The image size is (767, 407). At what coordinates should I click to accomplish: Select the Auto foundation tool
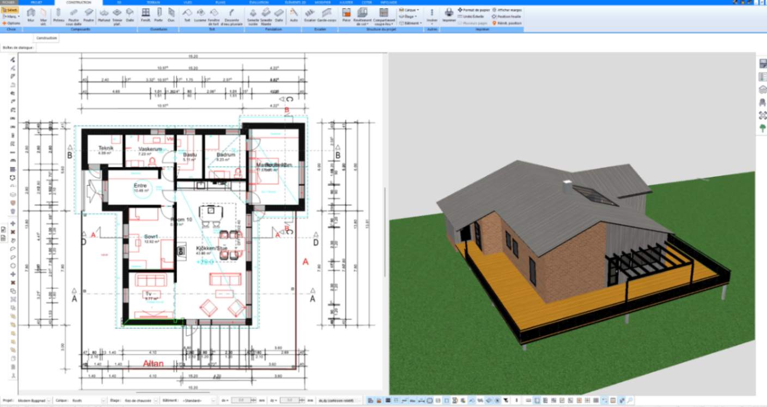pyautogui.click(x=294, y=15)
